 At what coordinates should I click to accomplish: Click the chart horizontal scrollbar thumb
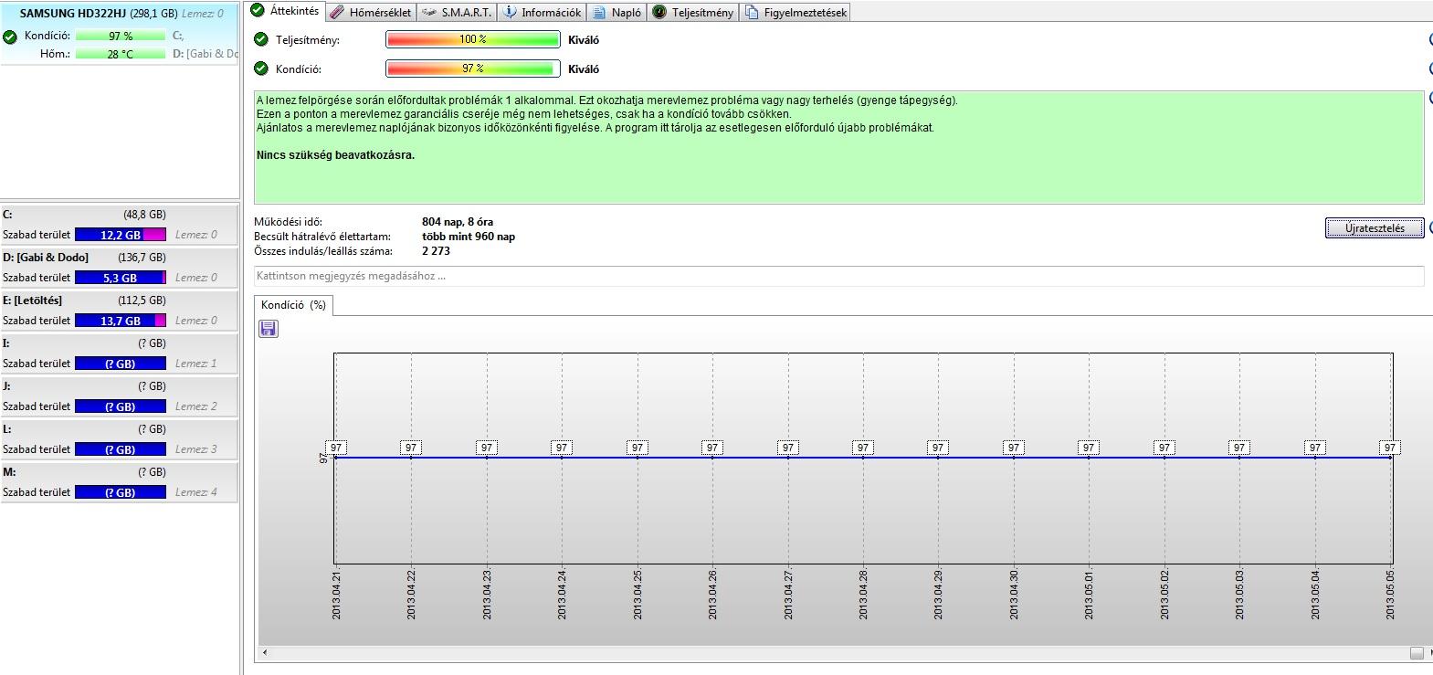click(x=1417, y=652)
